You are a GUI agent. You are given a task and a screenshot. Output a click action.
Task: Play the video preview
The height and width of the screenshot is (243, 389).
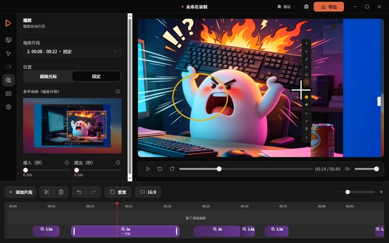pos(148,169)
